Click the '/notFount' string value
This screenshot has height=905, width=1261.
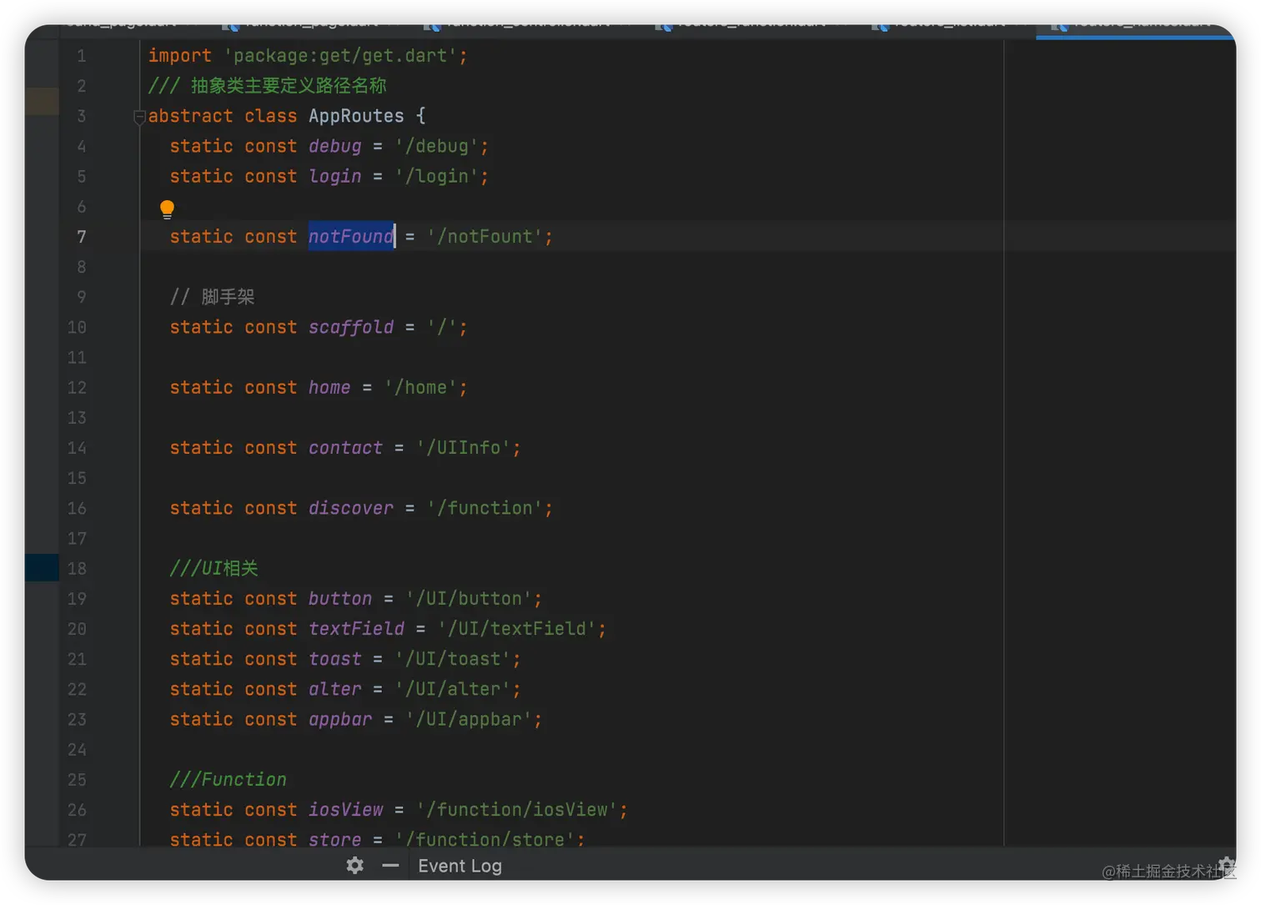[485, 237]
